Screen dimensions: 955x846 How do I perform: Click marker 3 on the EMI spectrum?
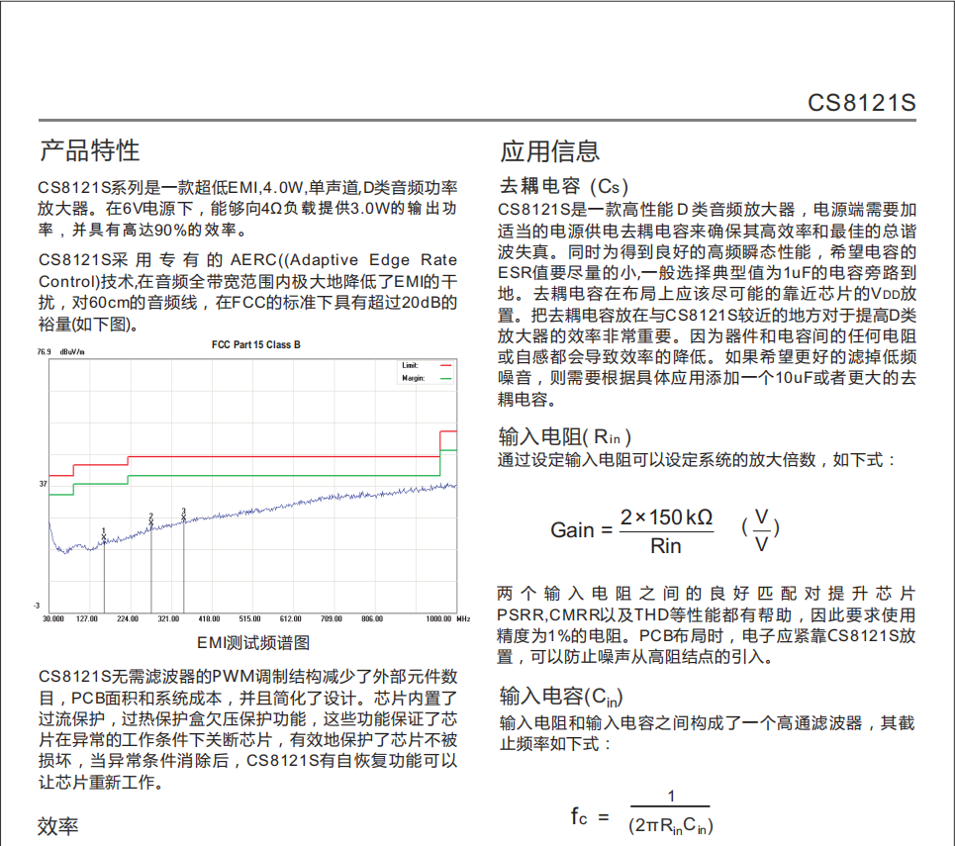(x=184, y=514)
